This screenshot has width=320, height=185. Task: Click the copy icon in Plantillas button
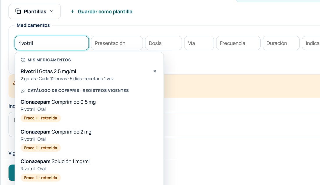18,11
